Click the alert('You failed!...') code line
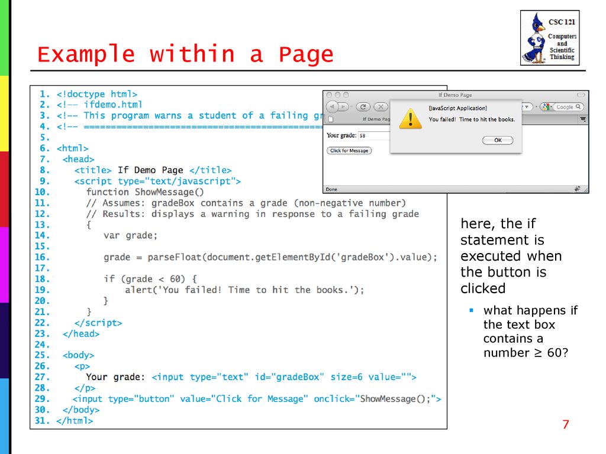This screenshot has height=454, width=606. click(x=244, y=290)
